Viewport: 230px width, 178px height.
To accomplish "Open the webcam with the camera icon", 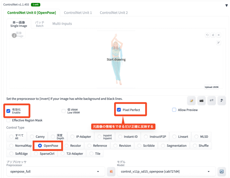I will (x=202, y=100).
